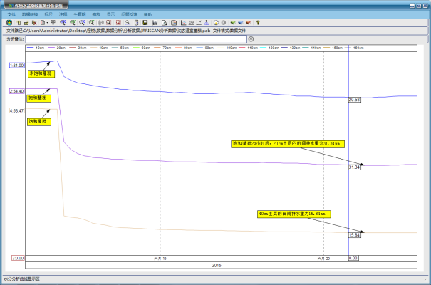
Task: Click the table sheet icon after preview icon
Action: pos(174,23)
